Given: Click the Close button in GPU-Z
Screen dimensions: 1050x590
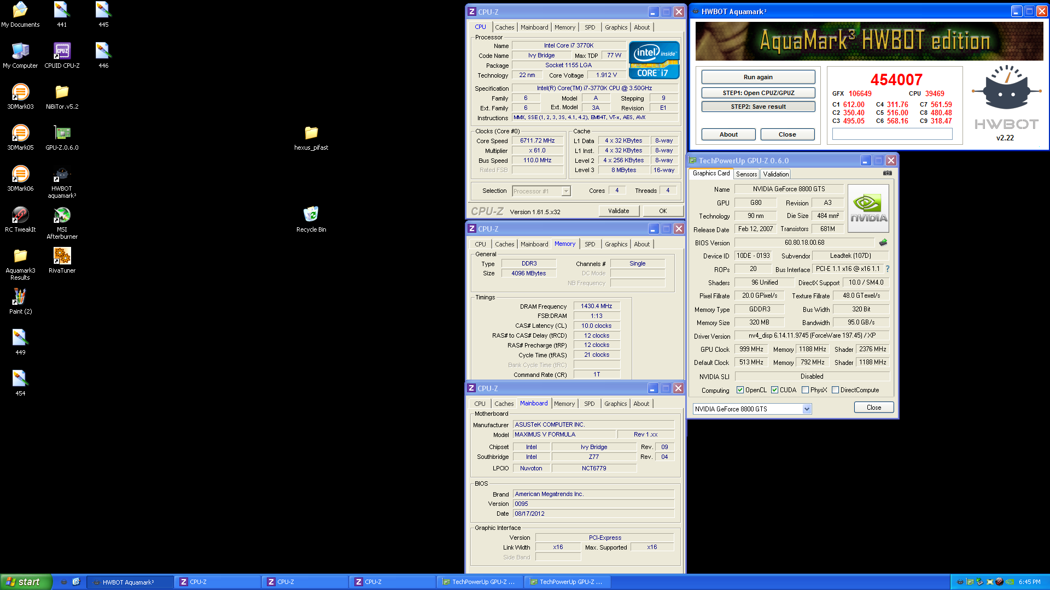Looking at the screenshot, I should (x=874, y=408).
